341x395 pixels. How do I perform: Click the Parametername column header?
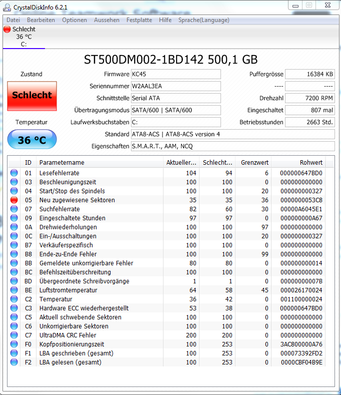(x=99, y=163)
